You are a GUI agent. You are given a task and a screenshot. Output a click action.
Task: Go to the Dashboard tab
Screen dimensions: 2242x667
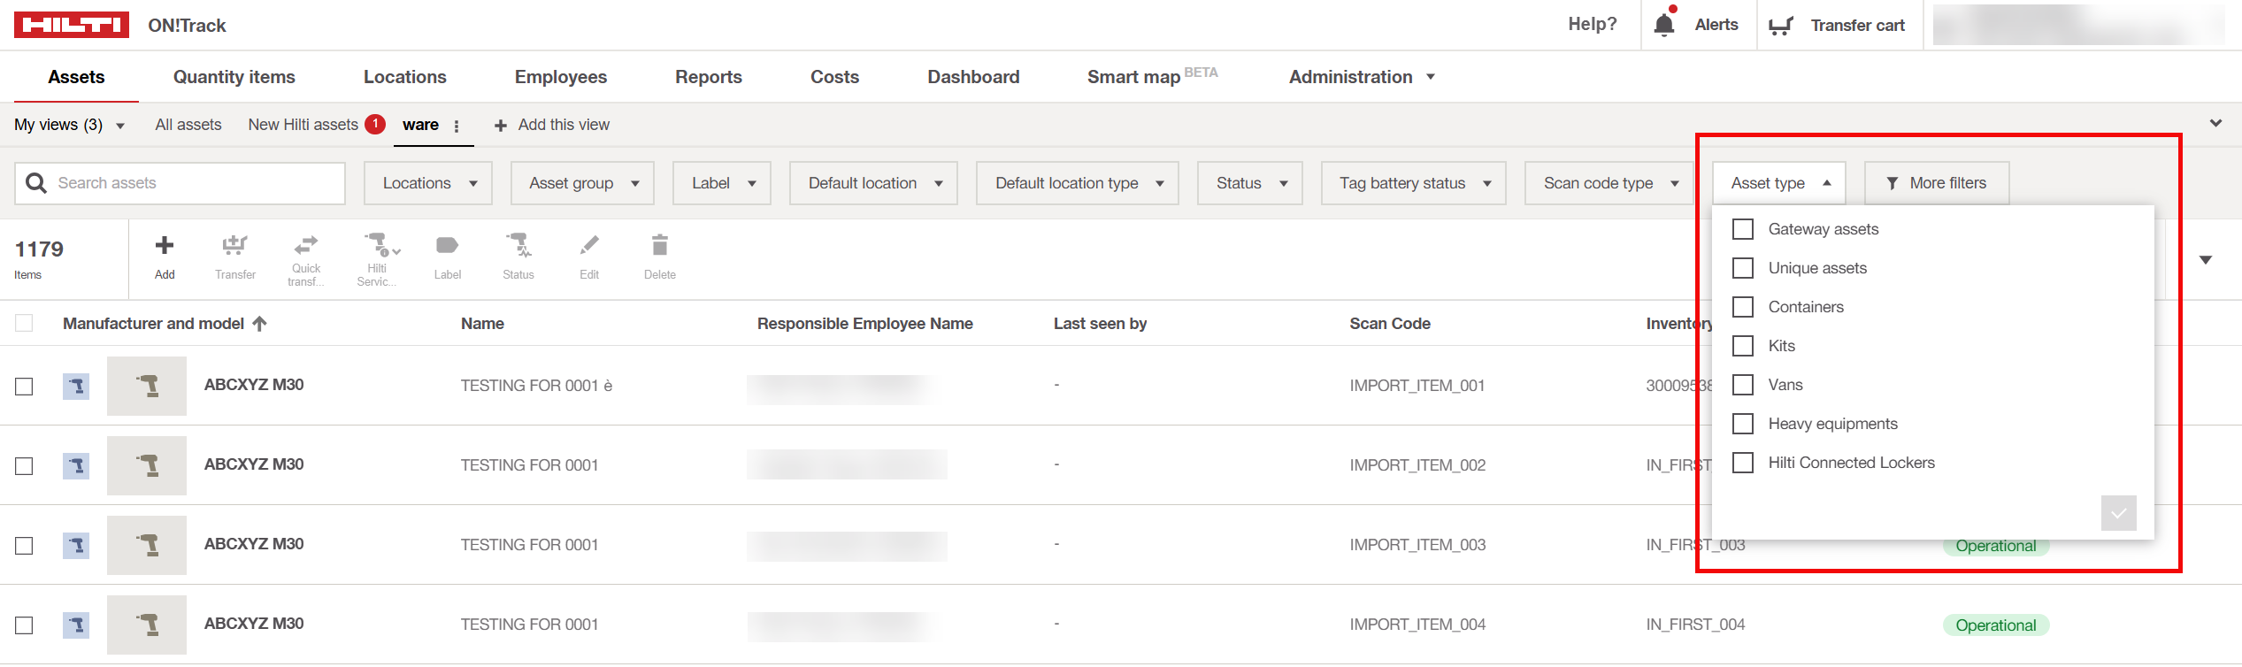click(x=972, y=77)
